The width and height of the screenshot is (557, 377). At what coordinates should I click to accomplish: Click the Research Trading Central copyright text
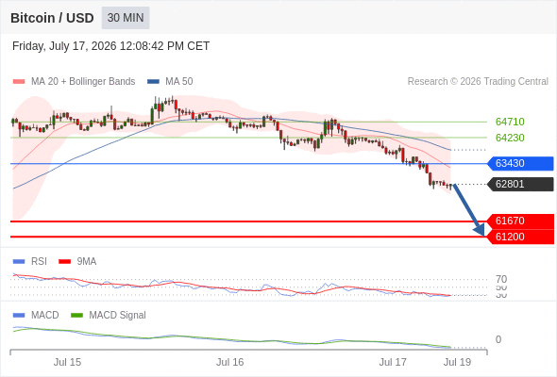click(478, 82)
